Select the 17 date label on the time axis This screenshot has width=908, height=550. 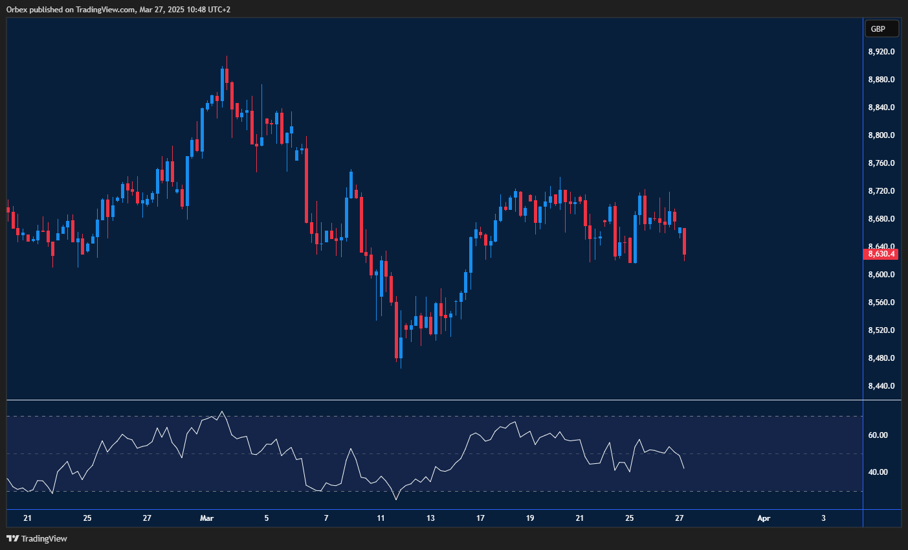pyautogui.click(x=480, y=518)
